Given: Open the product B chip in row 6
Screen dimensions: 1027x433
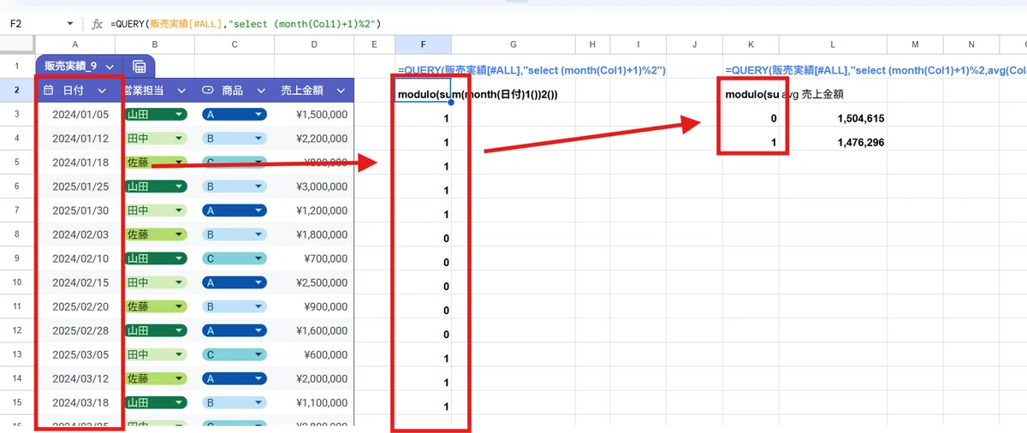Looking at the screenshot, I should coord(234,186).
